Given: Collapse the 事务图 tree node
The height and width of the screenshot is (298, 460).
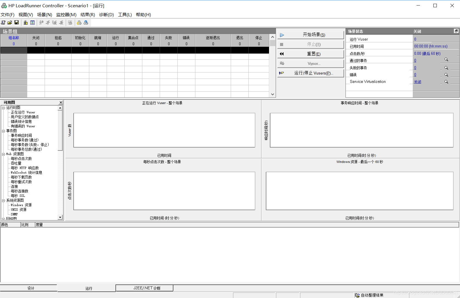Looking at the screenshot, I should pos(3,131).
